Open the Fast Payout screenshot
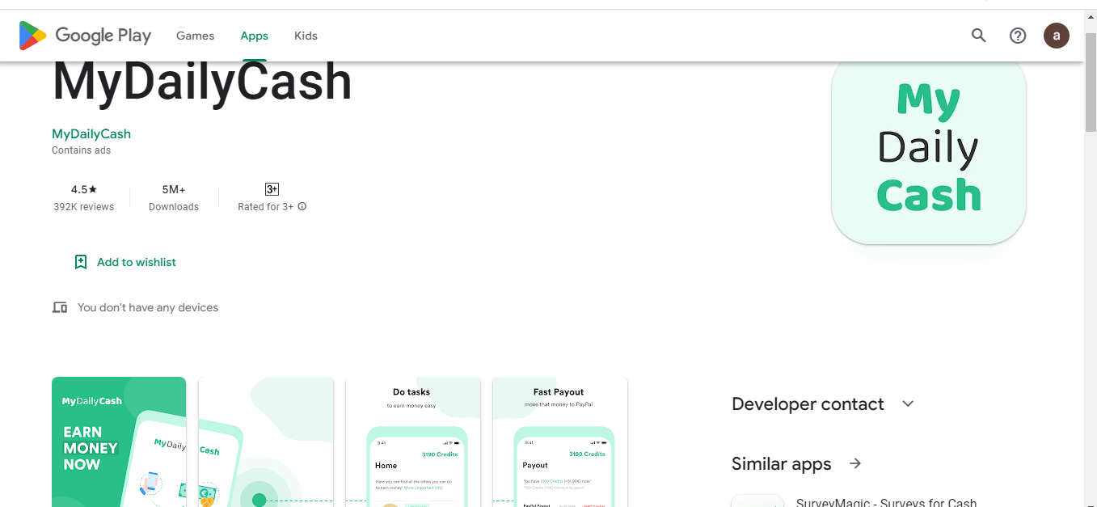1097x507 pixels. [x=560, y=442]
